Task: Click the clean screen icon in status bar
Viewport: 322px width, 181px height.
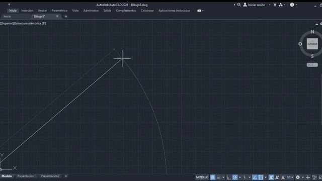Action: [320, 177]
